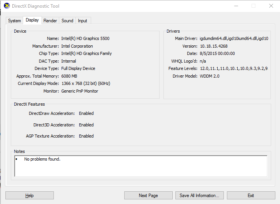Click driver version '10.18.15.4268'
This screenshot has width=280, height=204.
point(214,46)
